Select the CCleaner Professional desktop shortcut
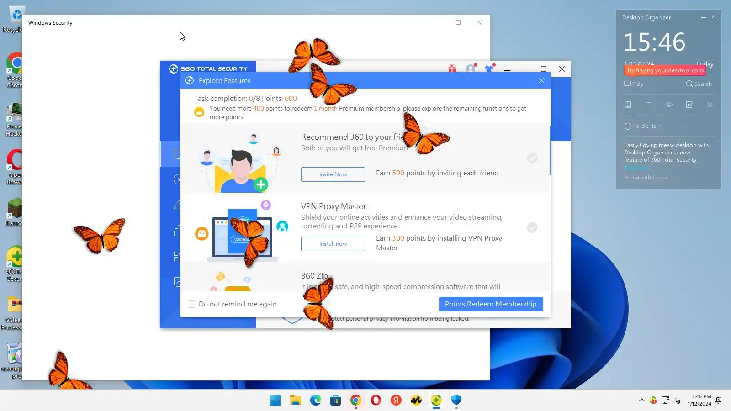 12,313
